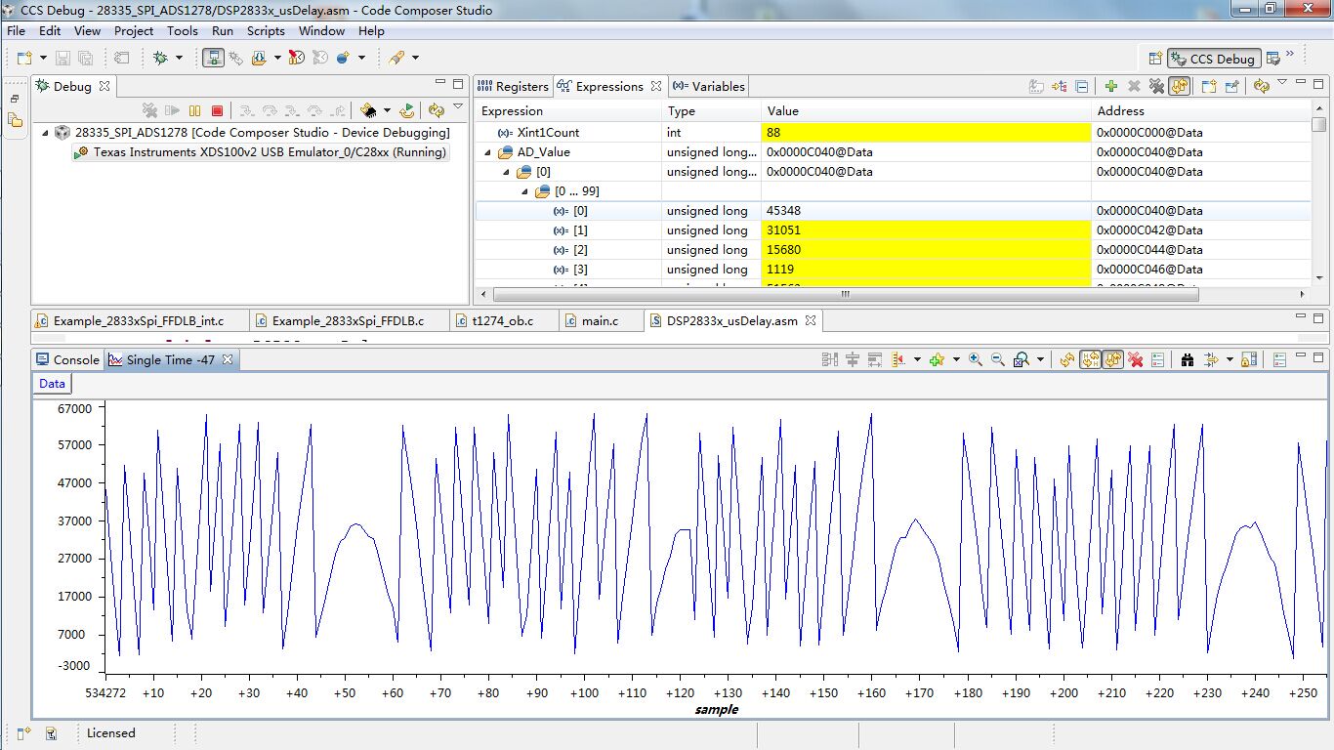Zoom in on the graph
The height and width of the screenshot is (750, 1334).
pos(975,360)
